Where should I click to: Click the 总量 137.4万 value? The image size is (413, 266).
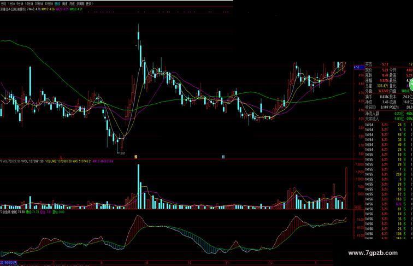tap(382, 86)
